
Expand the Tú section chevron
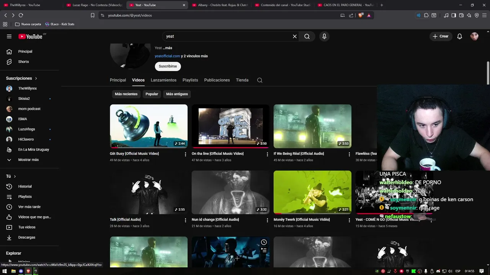click(x=15, y=176)
